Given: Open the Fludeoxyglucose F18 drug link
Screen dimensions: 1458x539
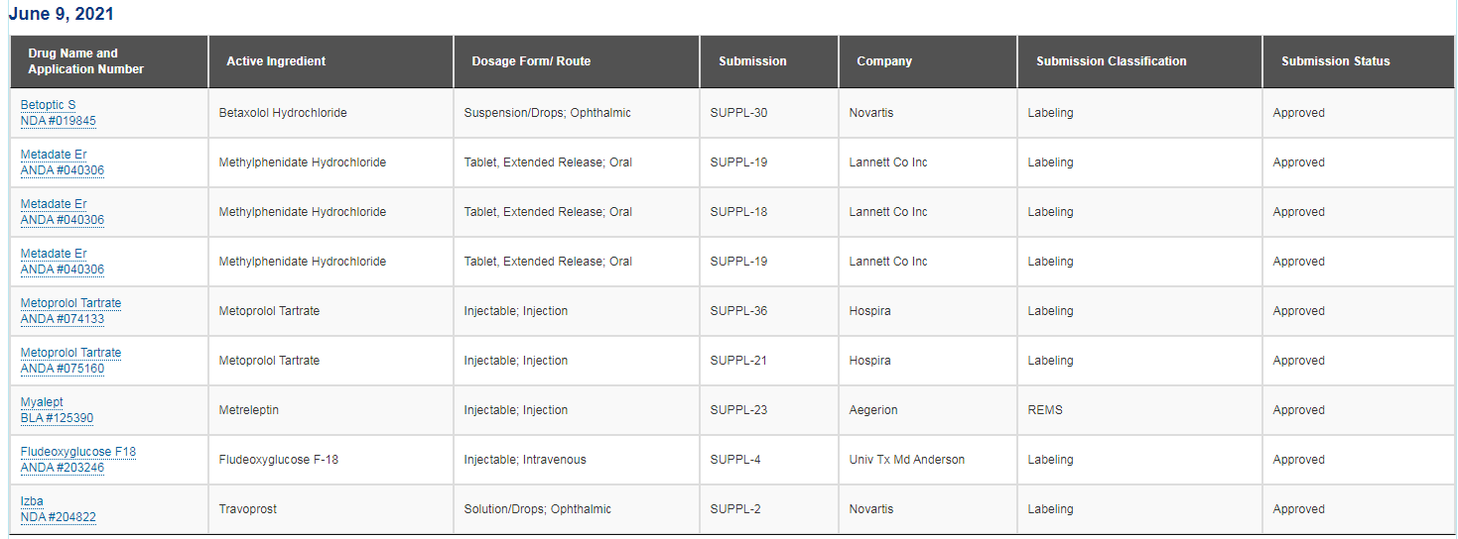Looking at the screenshot, I should click(78, 452).
